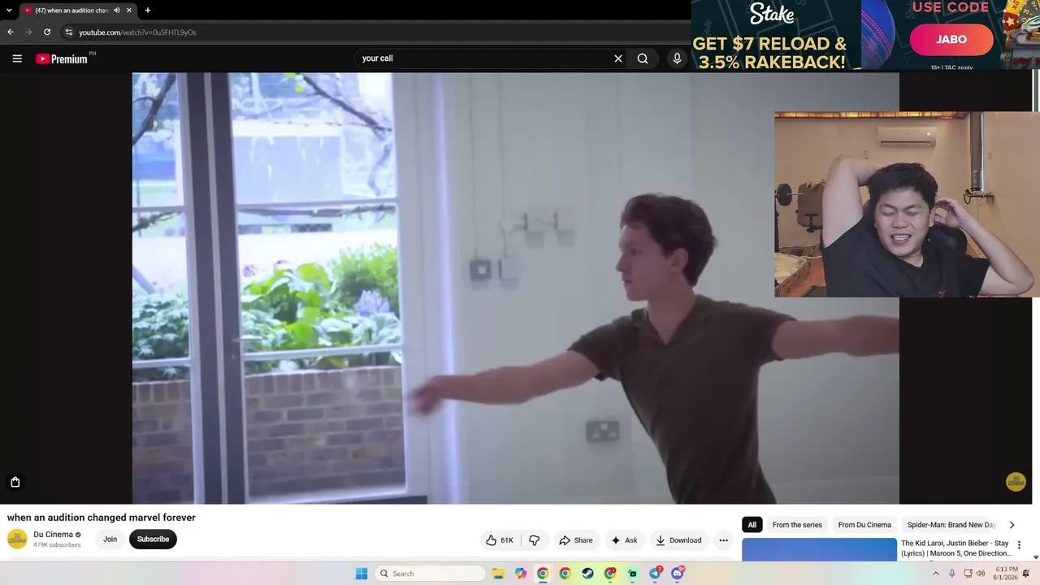View site information in address bar

pyautogui.click(x=69, y=32)
